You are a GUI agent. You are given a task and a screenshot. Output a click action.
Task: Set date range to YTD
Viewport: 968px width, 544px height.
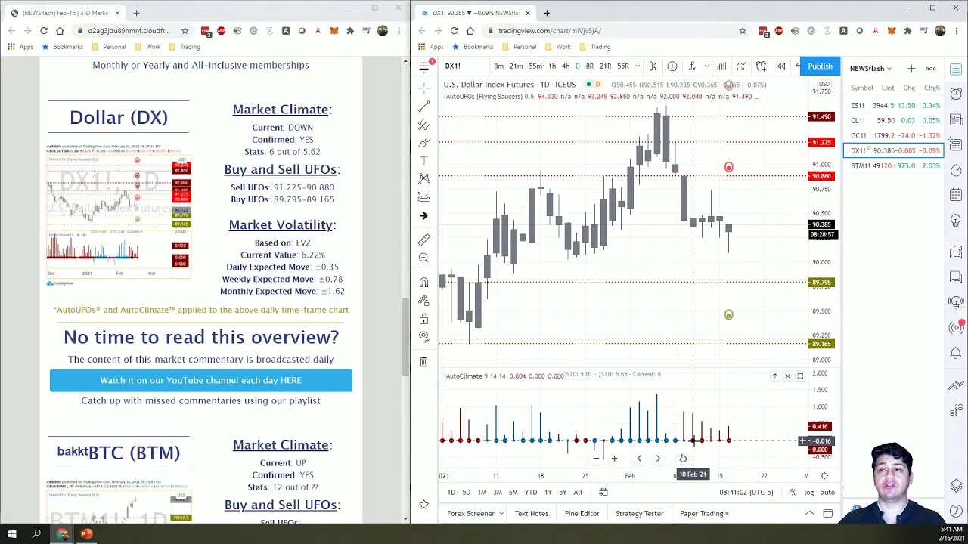[x=531, y=492]
